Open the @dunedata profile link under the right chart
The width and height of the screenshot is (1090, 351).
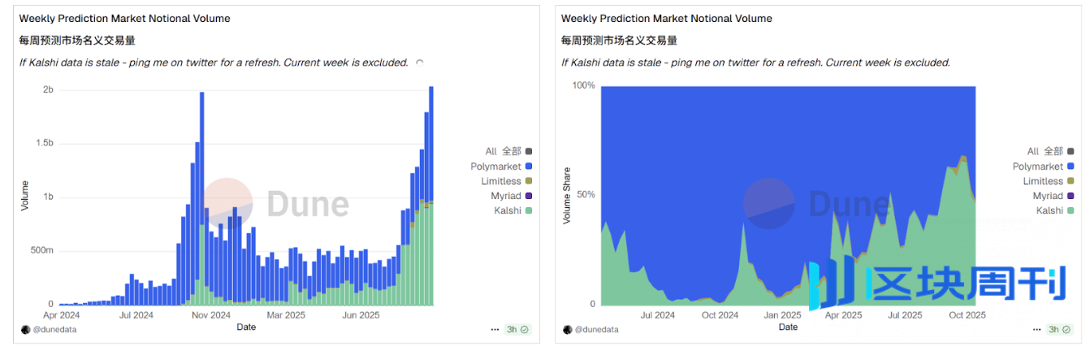point(597,329)
